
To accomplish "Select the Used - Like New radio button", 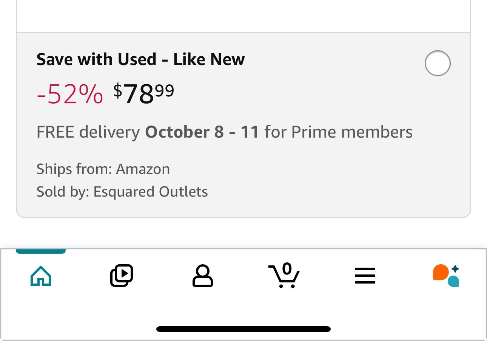I will pyautogui.click(x=438, y=63).
